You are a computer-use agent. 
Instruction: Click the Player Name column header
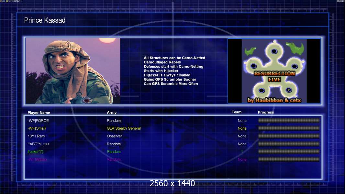tap(39, 113)
